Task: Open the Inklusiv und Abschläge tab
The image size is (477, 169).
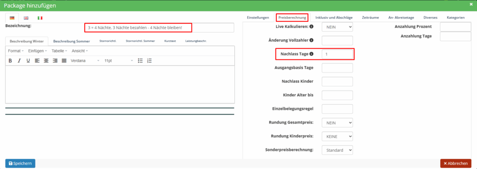Action: click(x=334, y=18)
